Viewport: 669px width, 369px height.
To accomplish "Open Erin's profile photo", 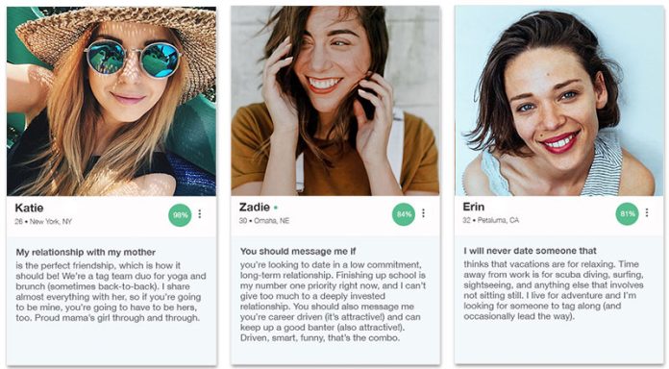I will 558,101.
